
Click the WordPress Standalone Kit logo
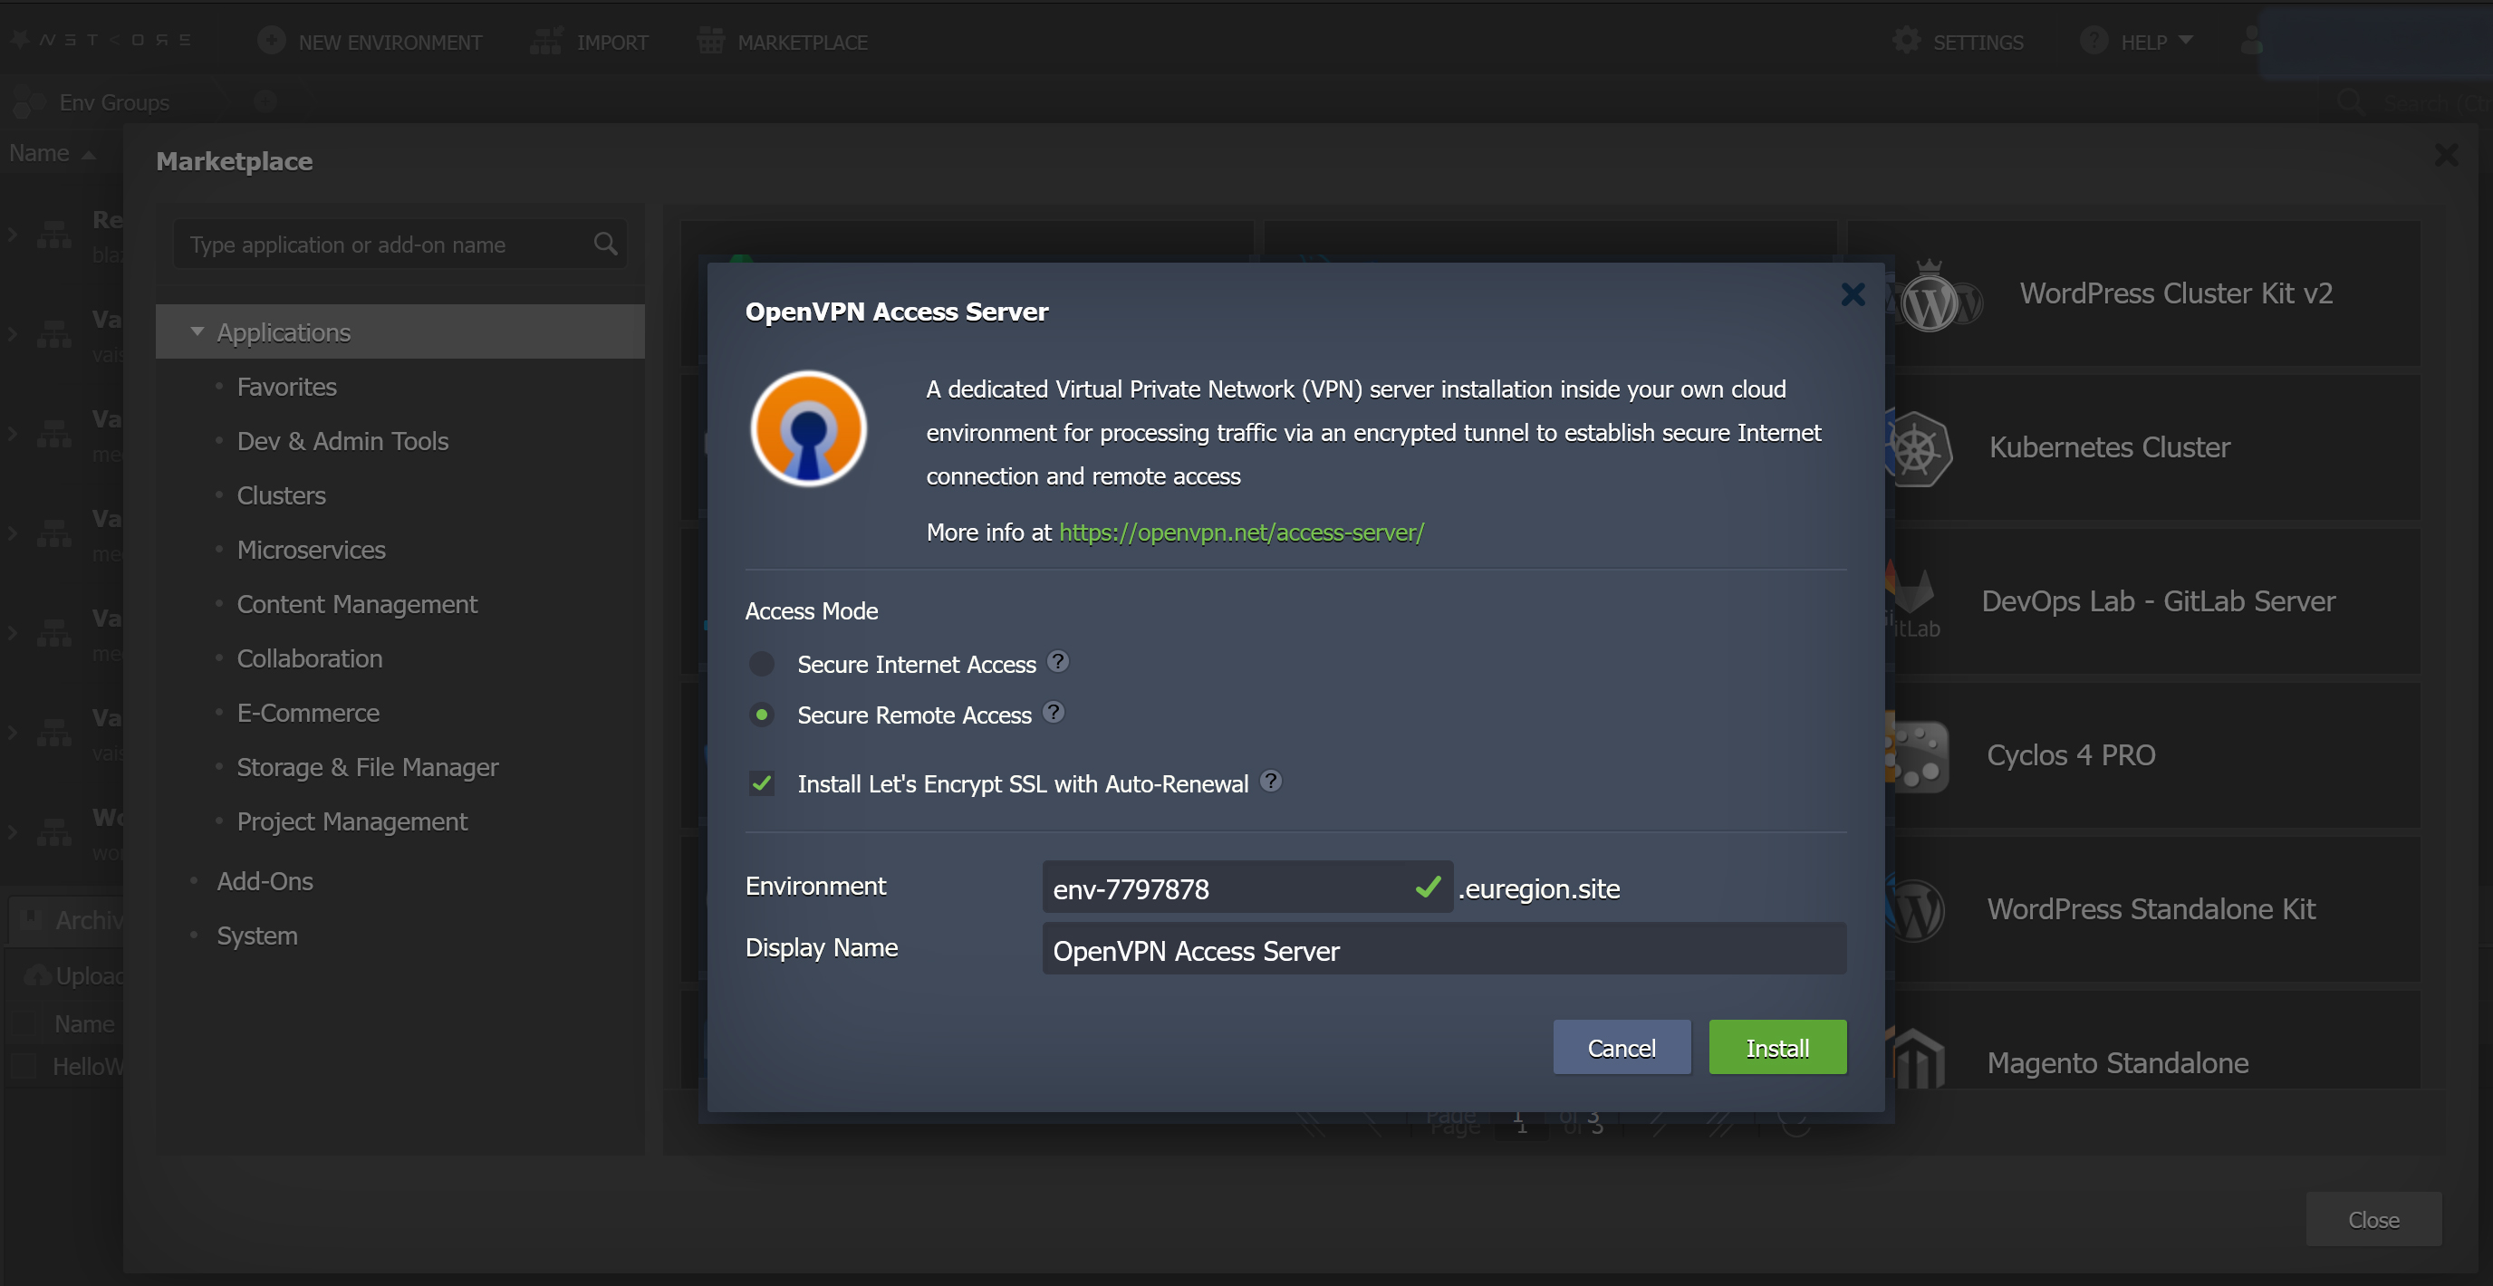[x=1916, y=909]
